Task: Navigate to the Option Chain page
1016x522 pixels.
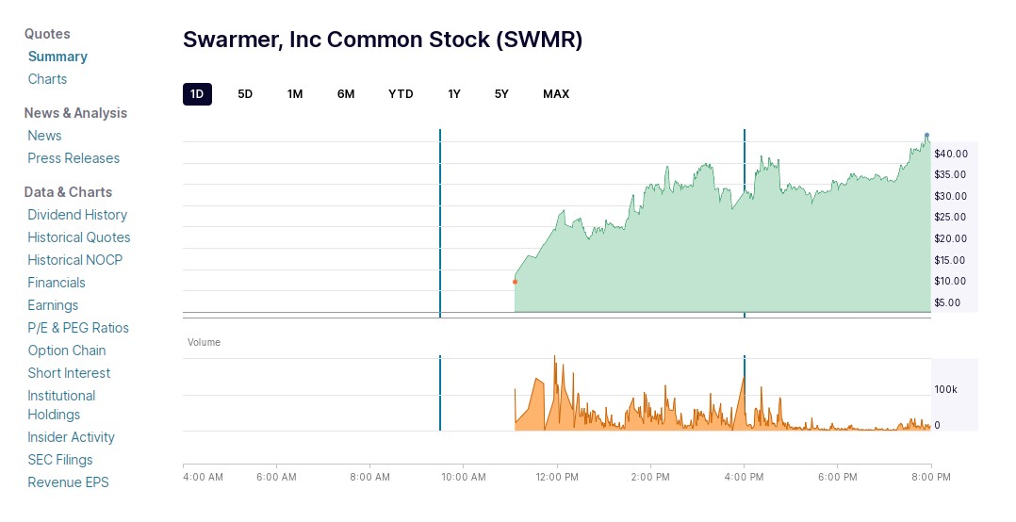Action: 67,351
